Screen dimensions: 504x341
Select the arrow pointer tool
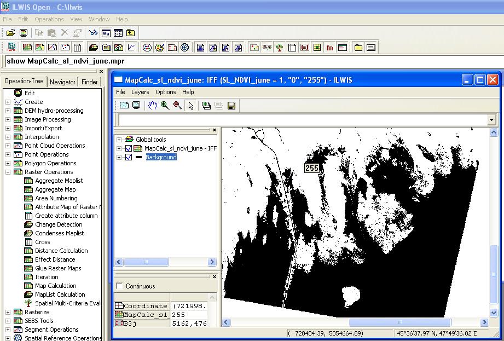pos(190,106)
